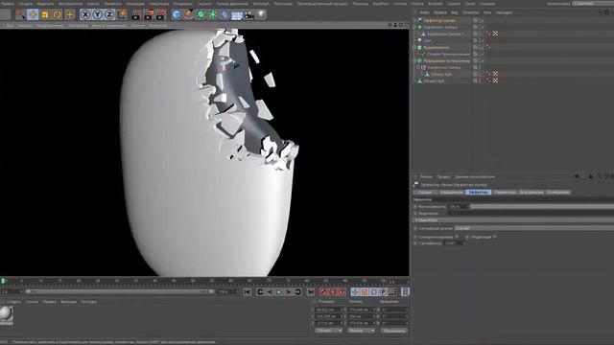Click the last-used tool icon with crosshair
The height and width of the screenshot is (345, 614).
click(x=70, y=14)
